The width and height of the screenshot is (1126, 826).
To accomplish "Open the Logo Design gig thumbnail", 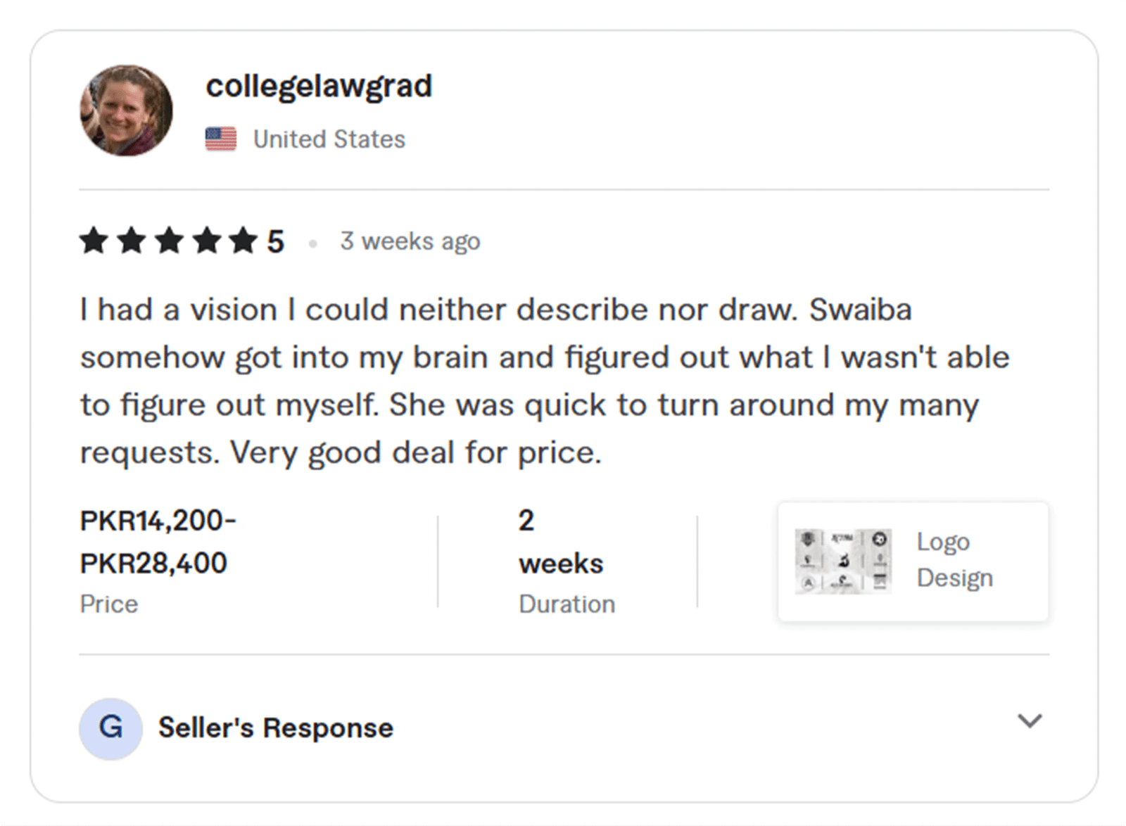I will click(x=843, y=561).
